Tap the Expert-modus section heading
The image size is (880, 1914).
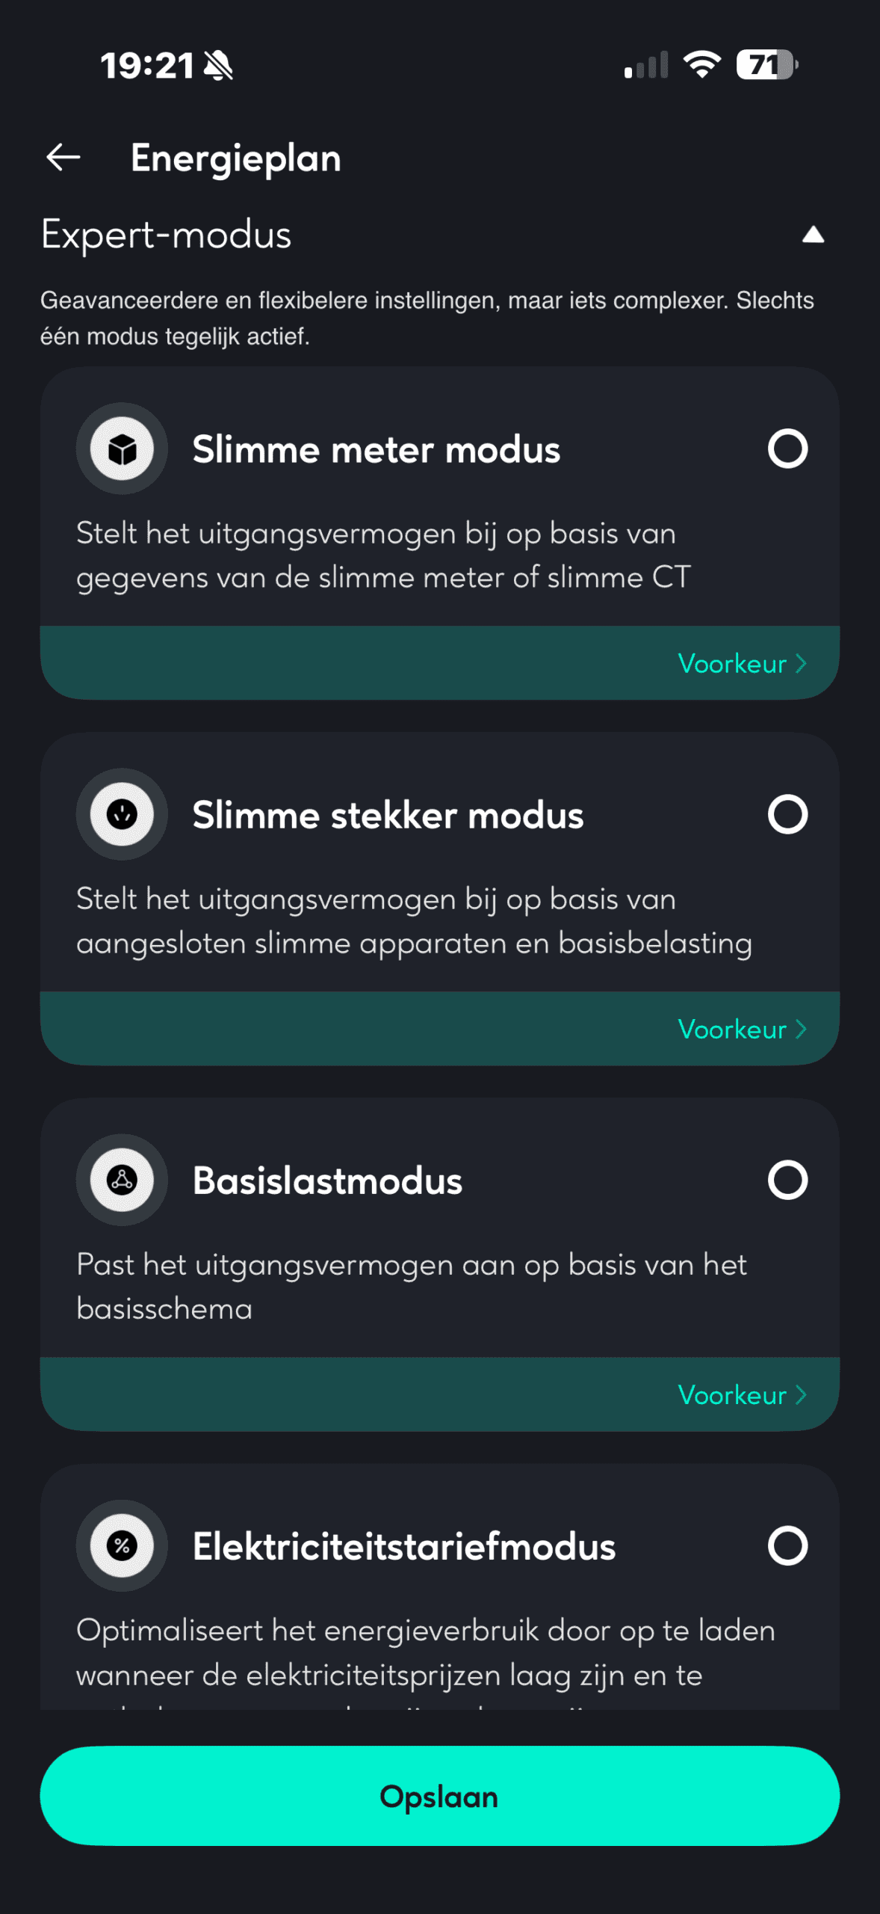coord(166,235)
